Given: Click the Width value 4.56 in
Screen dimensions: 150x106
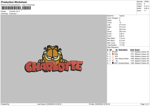Looking at the screenshot, I should [x=146, y=8].
